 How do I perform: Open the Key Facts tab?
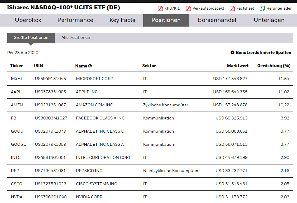coord(122,20)
